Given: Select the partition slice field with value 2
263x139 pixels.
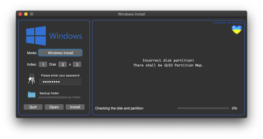Looking at the screenshot, I should pos(77,64).
